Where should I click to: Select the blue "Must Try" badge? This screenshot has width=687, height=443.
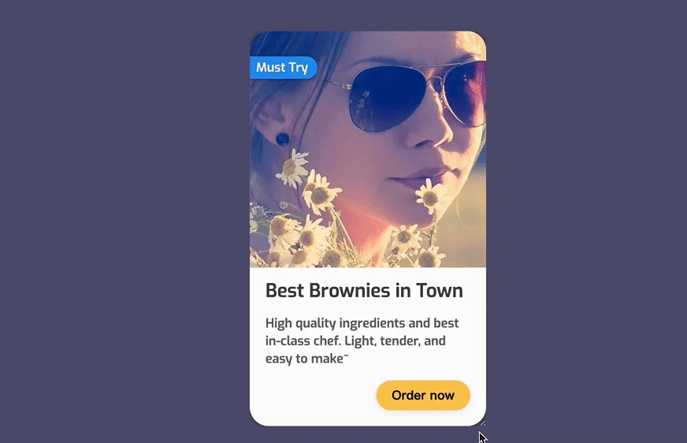pos(283,68)
